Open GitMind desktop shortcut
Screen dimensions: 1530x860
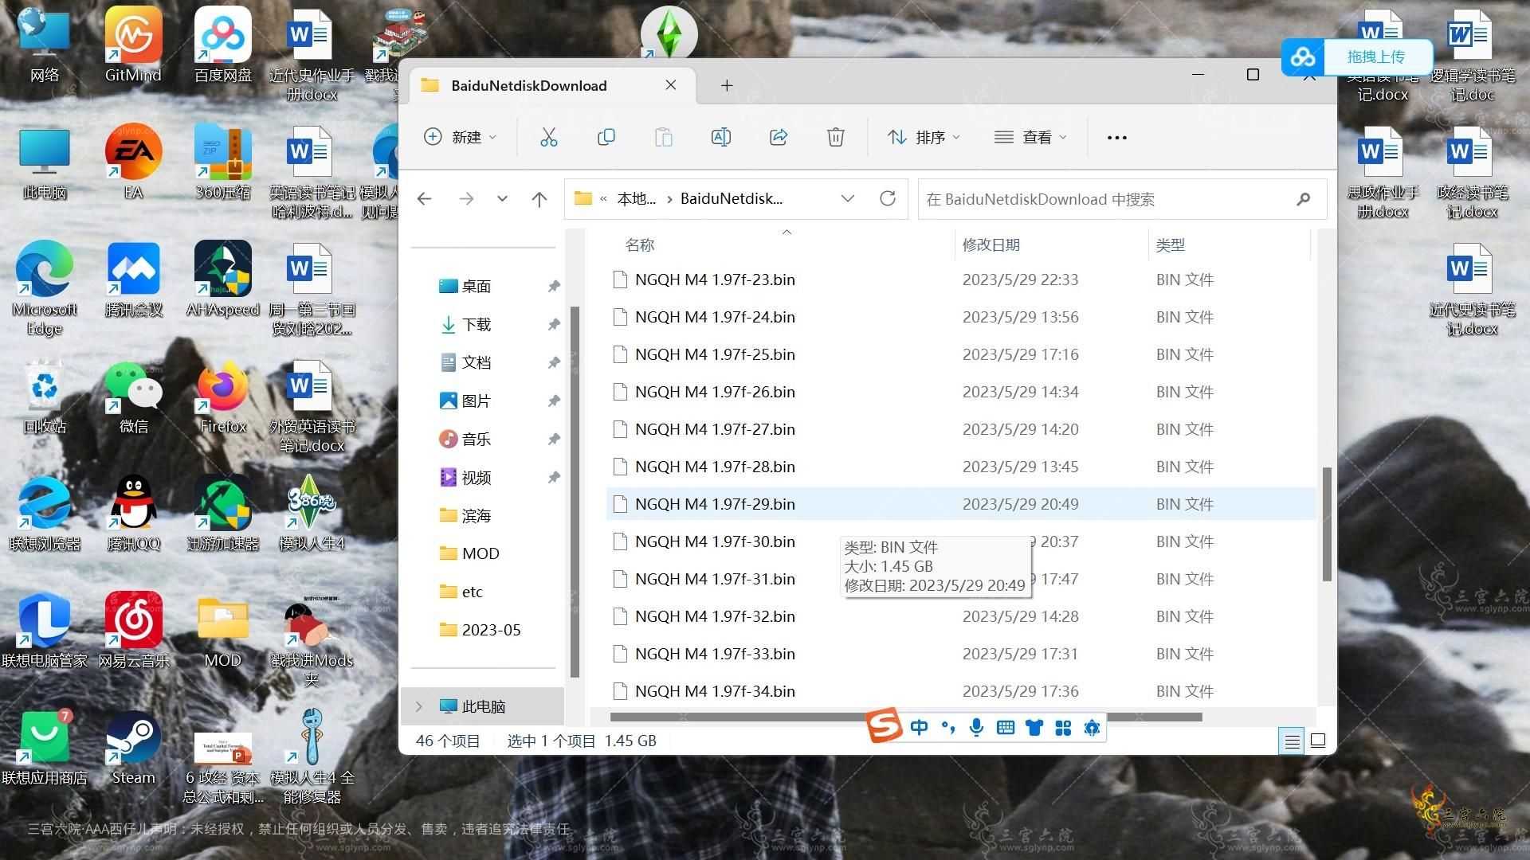(133, 45)
